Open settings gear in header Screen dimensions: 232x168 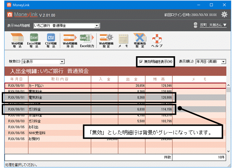click(224, 14)
